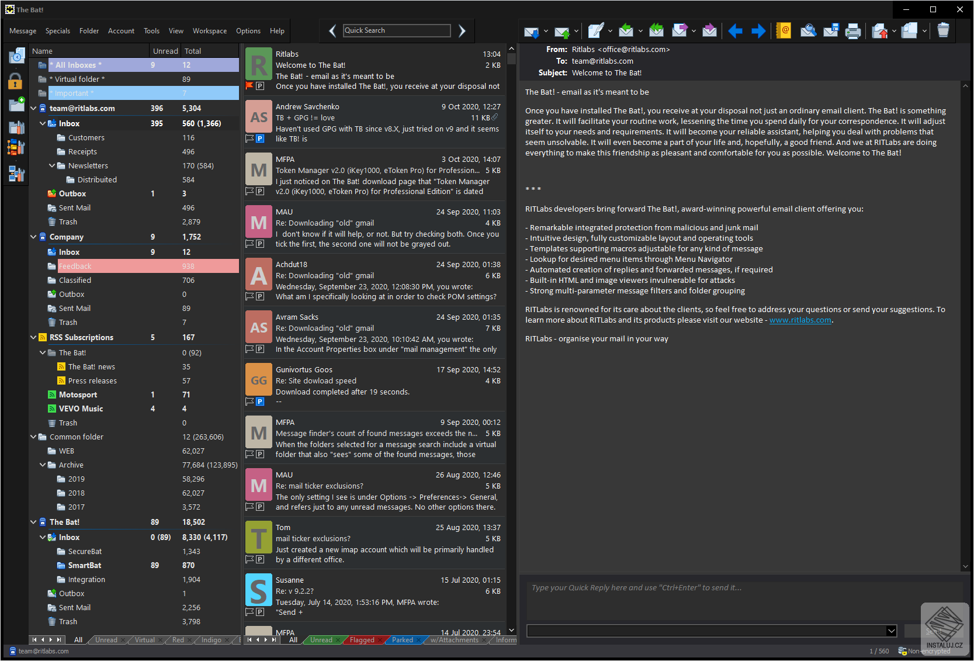
Task: Toggle parked status on Susanne message
Action: pos(260,612)
